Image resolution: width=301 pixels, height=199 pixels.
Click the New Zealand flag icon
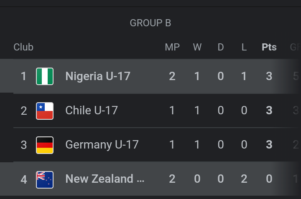(45, 179)
